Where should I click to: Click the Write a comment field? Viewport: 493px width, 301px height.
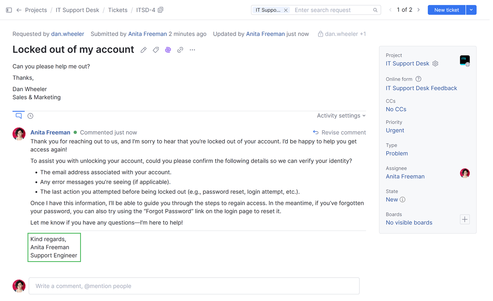[x=194, y=286]
